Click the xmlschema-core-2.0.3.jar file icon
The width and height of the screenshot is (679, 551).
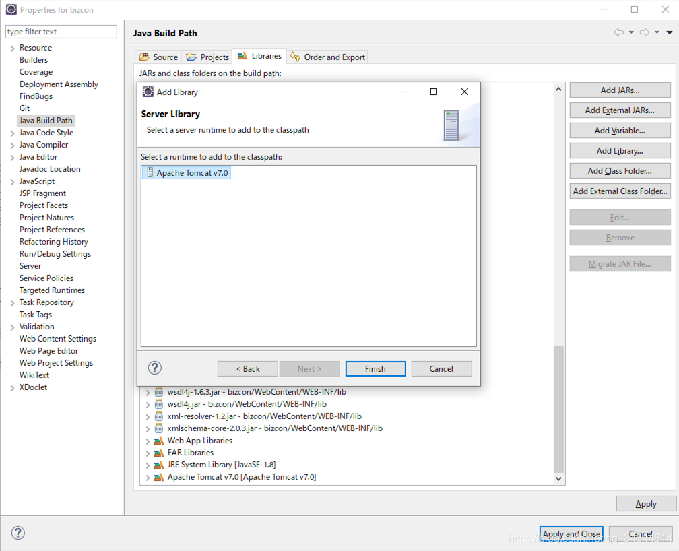pos(159,428)
